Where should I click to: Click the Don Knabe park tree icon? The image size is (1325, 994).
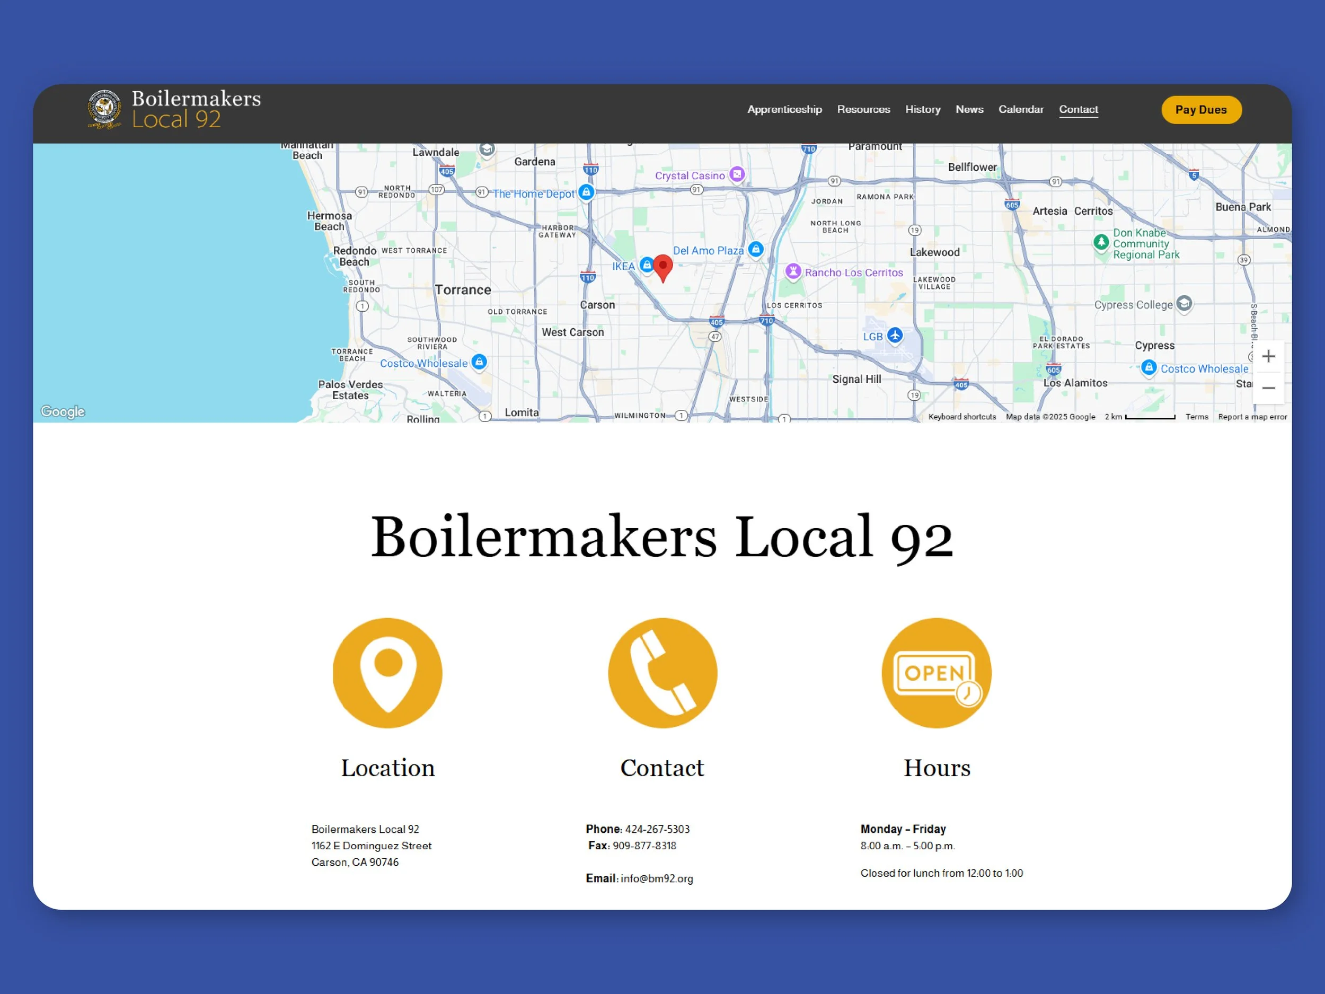click(1101, 242)
